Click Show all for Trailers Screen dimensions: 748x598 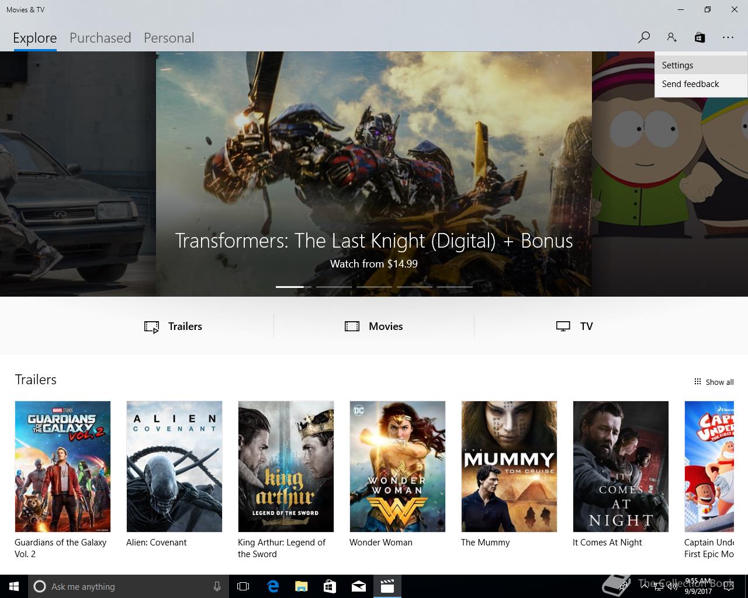(x=714, y=382)
